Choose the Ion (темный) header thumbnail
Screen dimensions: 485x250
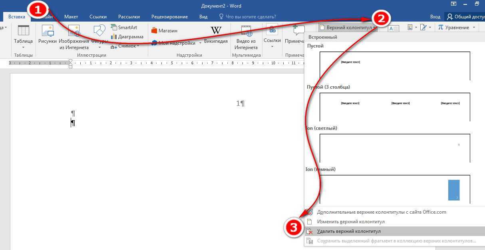(395, 189)
